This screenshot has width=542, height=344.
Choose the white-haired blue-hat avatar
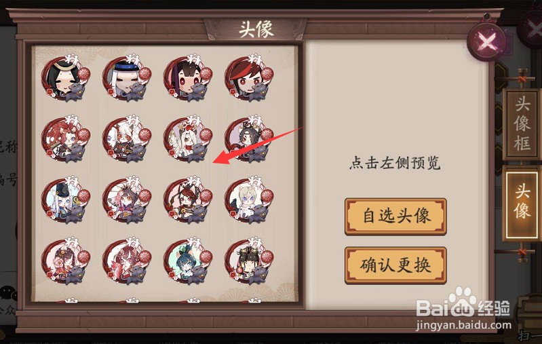pos(127,78)
